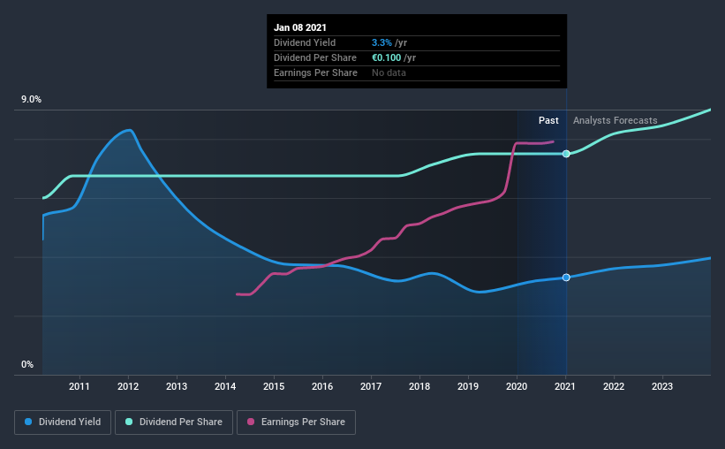Click the blue Dividend Yield data point at 2021

point(566,278)
